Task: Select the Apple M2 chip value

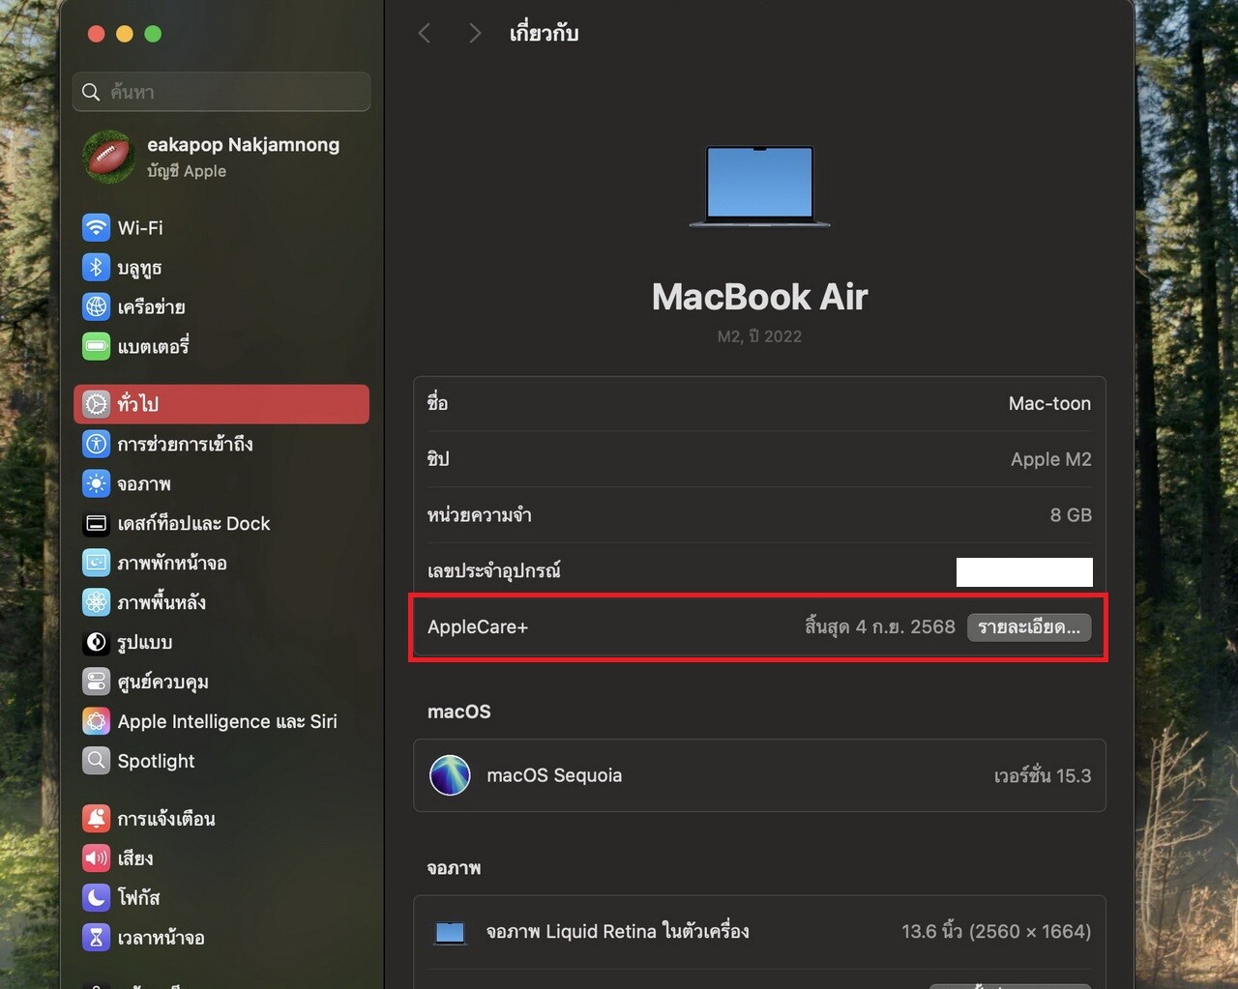Action: [1050, 459]
